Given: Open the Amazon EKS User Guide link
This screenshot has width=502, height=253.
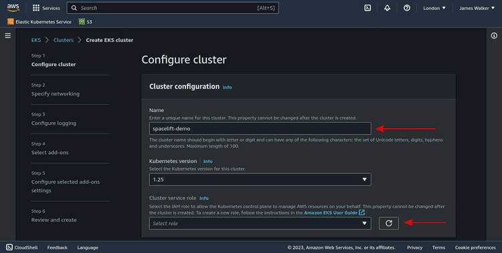Looking at the screenshot, I should click(334, 212).
